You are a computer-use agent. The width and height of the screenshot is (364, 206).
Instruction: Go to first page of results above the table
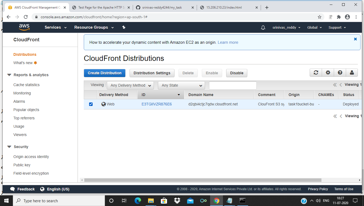pyautogui.click(x=335, y=85)
